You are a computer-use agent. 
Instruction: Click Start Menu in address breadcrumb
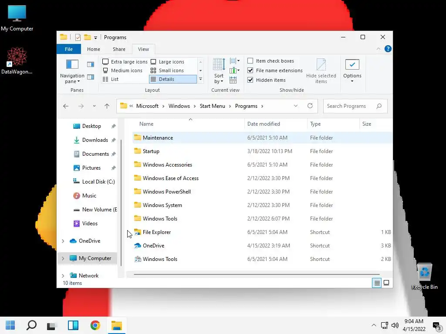[x=212, y=106]
